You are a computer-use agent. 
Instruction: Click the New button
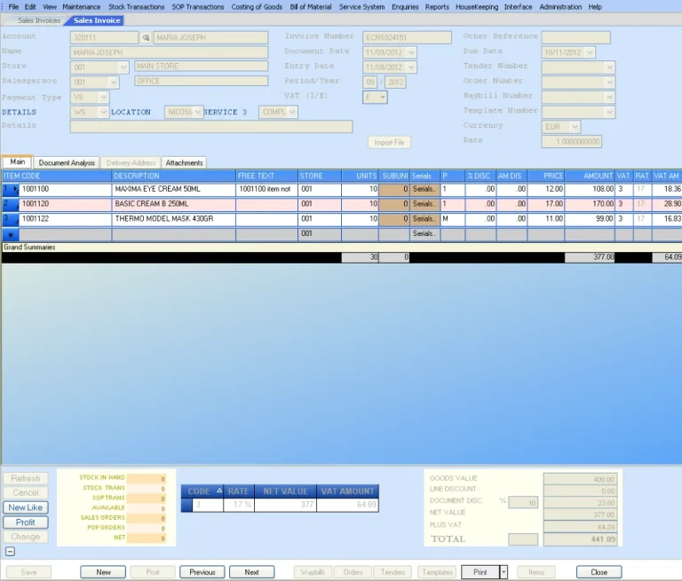[x=103, y=572]
